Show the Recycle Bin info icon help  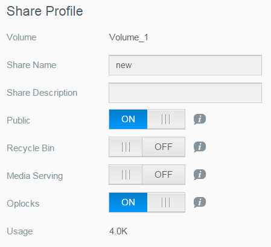click(200, 147)
